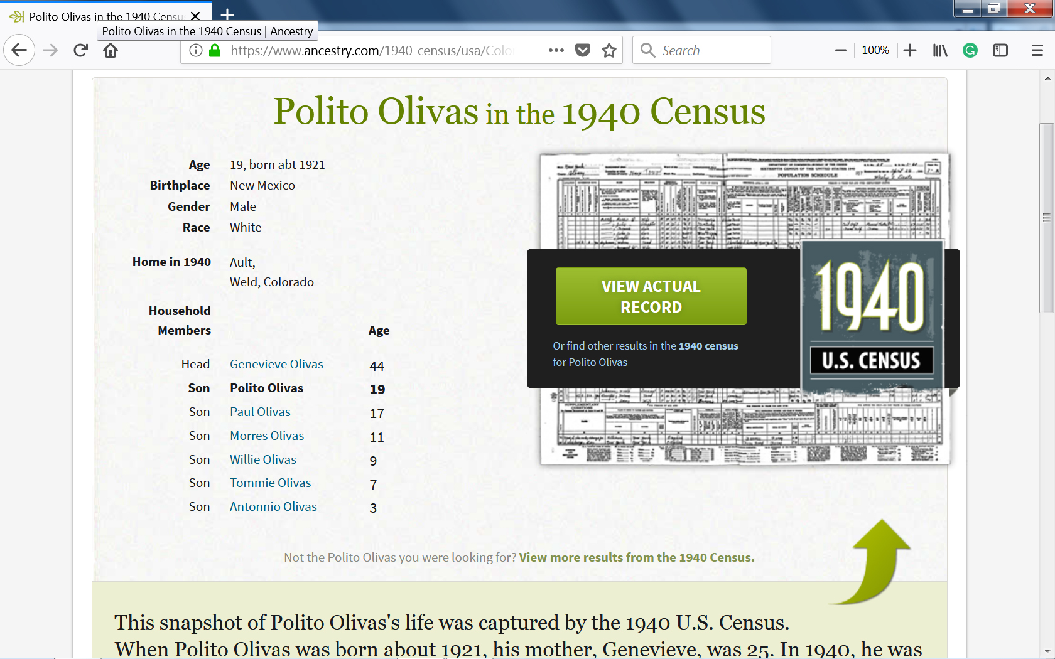Select the '19, born abt 1921' age text
Screen dimensions: 1055x659
click(278, 164)
